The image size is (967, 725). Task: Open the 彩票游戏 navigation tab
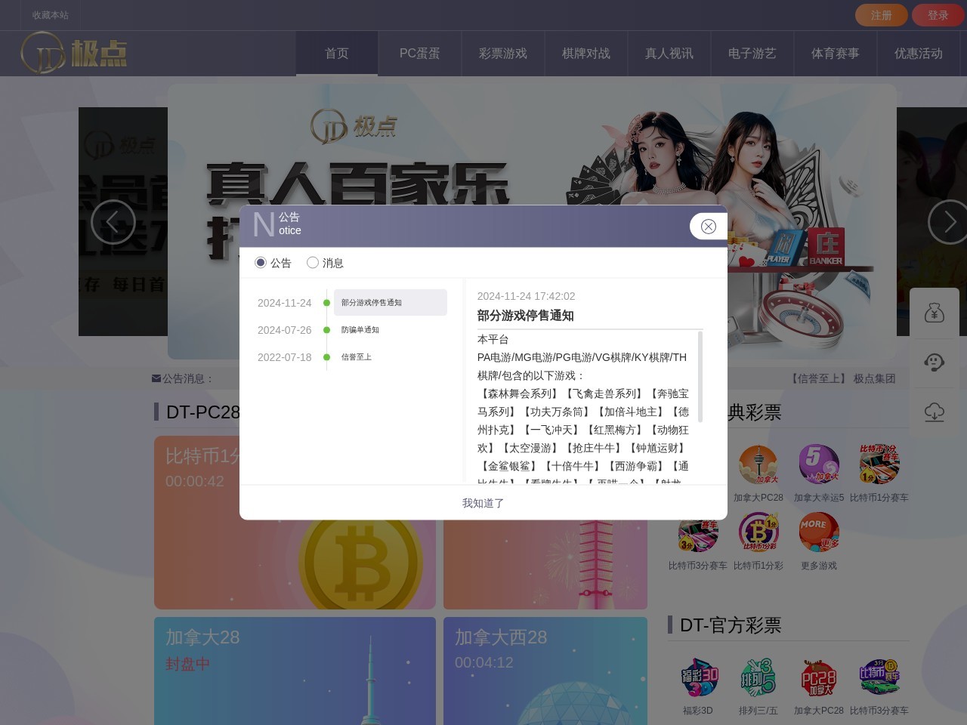pos(503,54)
